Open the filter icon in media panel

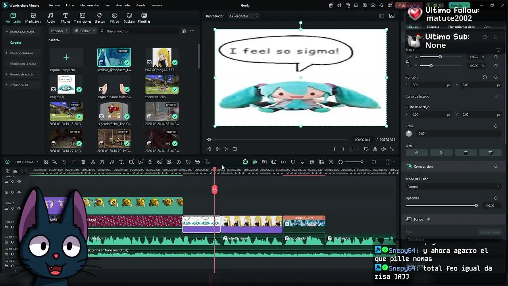point(184,31)
